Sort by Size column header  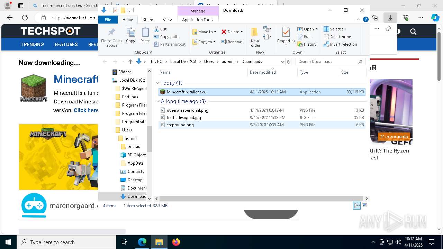pos(352,72)
